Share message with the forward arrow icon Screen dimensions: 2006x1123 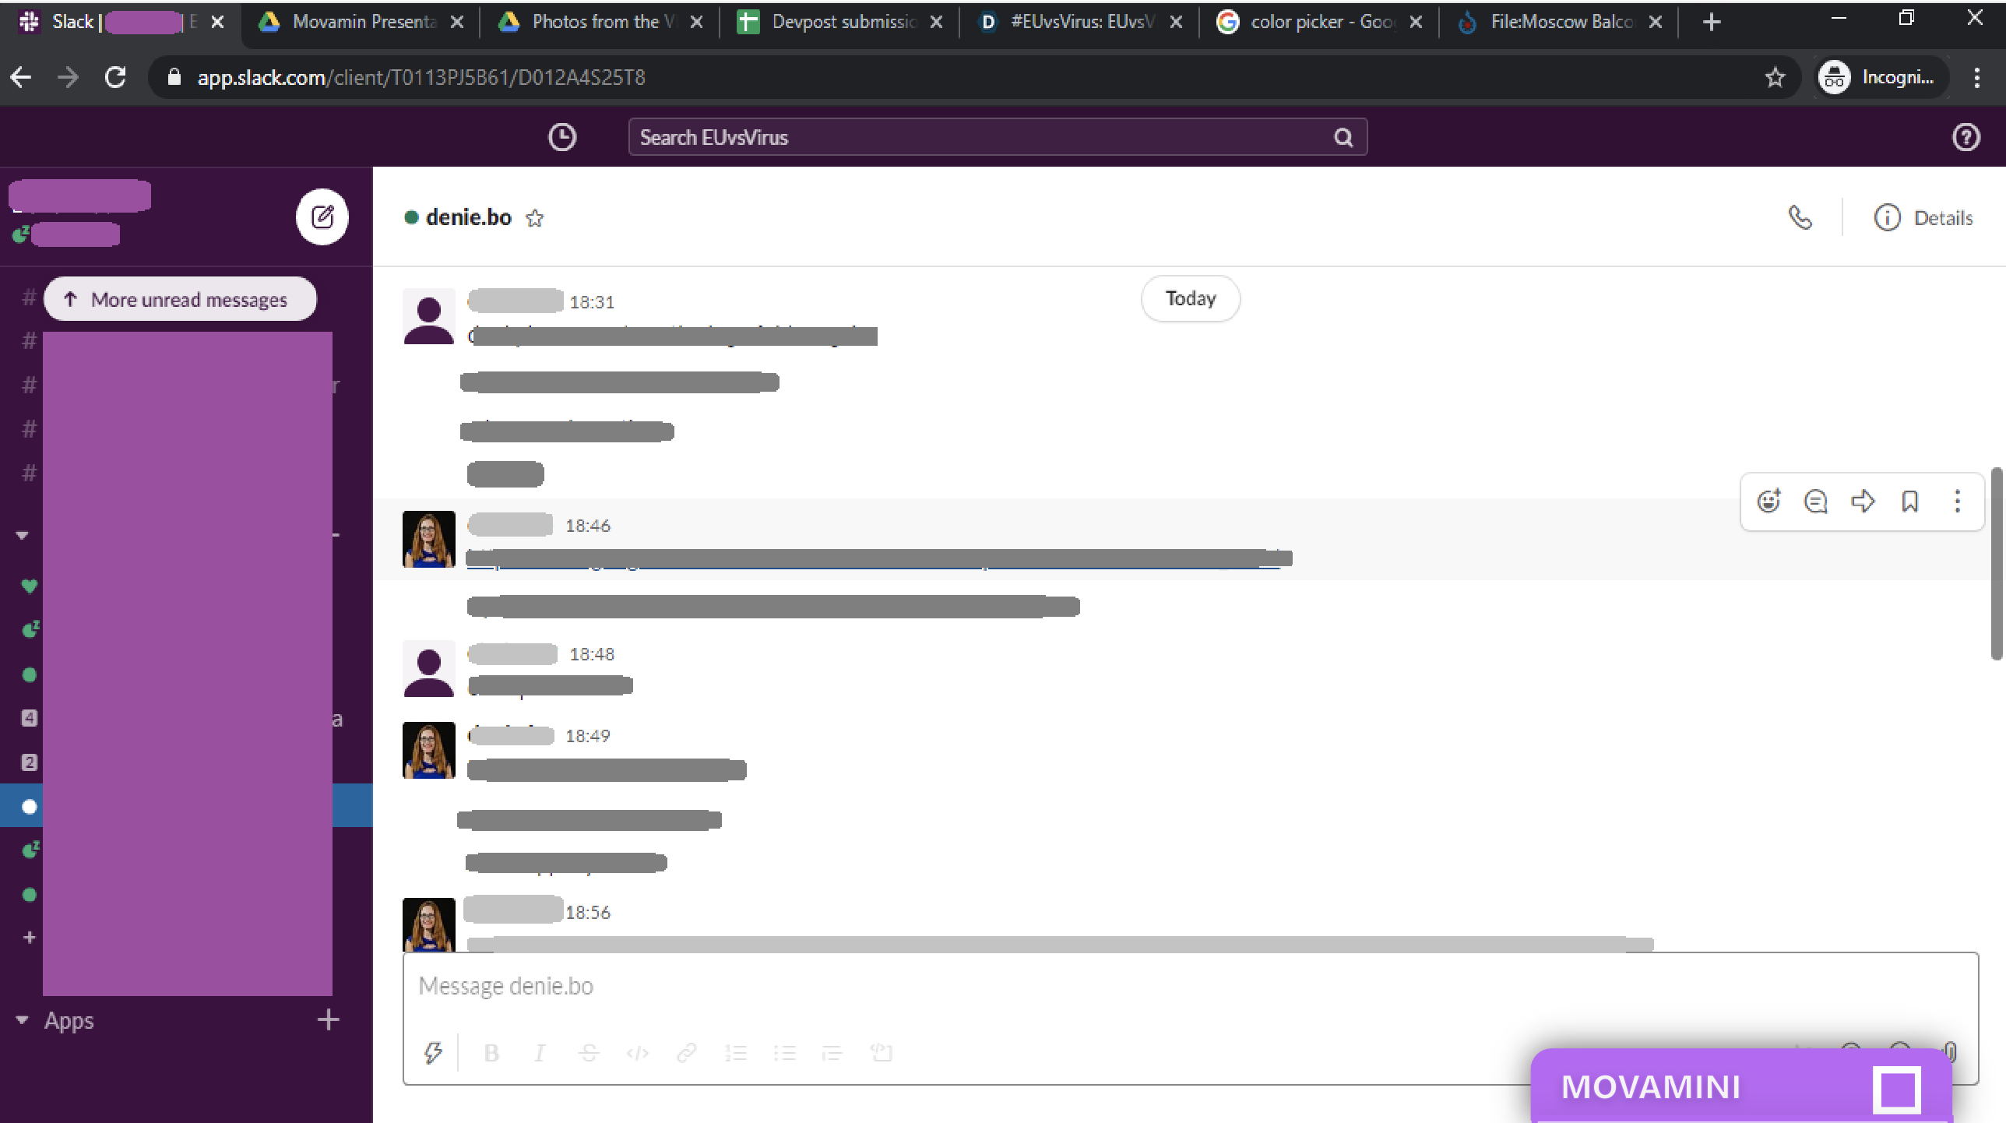pos(1863,501)
